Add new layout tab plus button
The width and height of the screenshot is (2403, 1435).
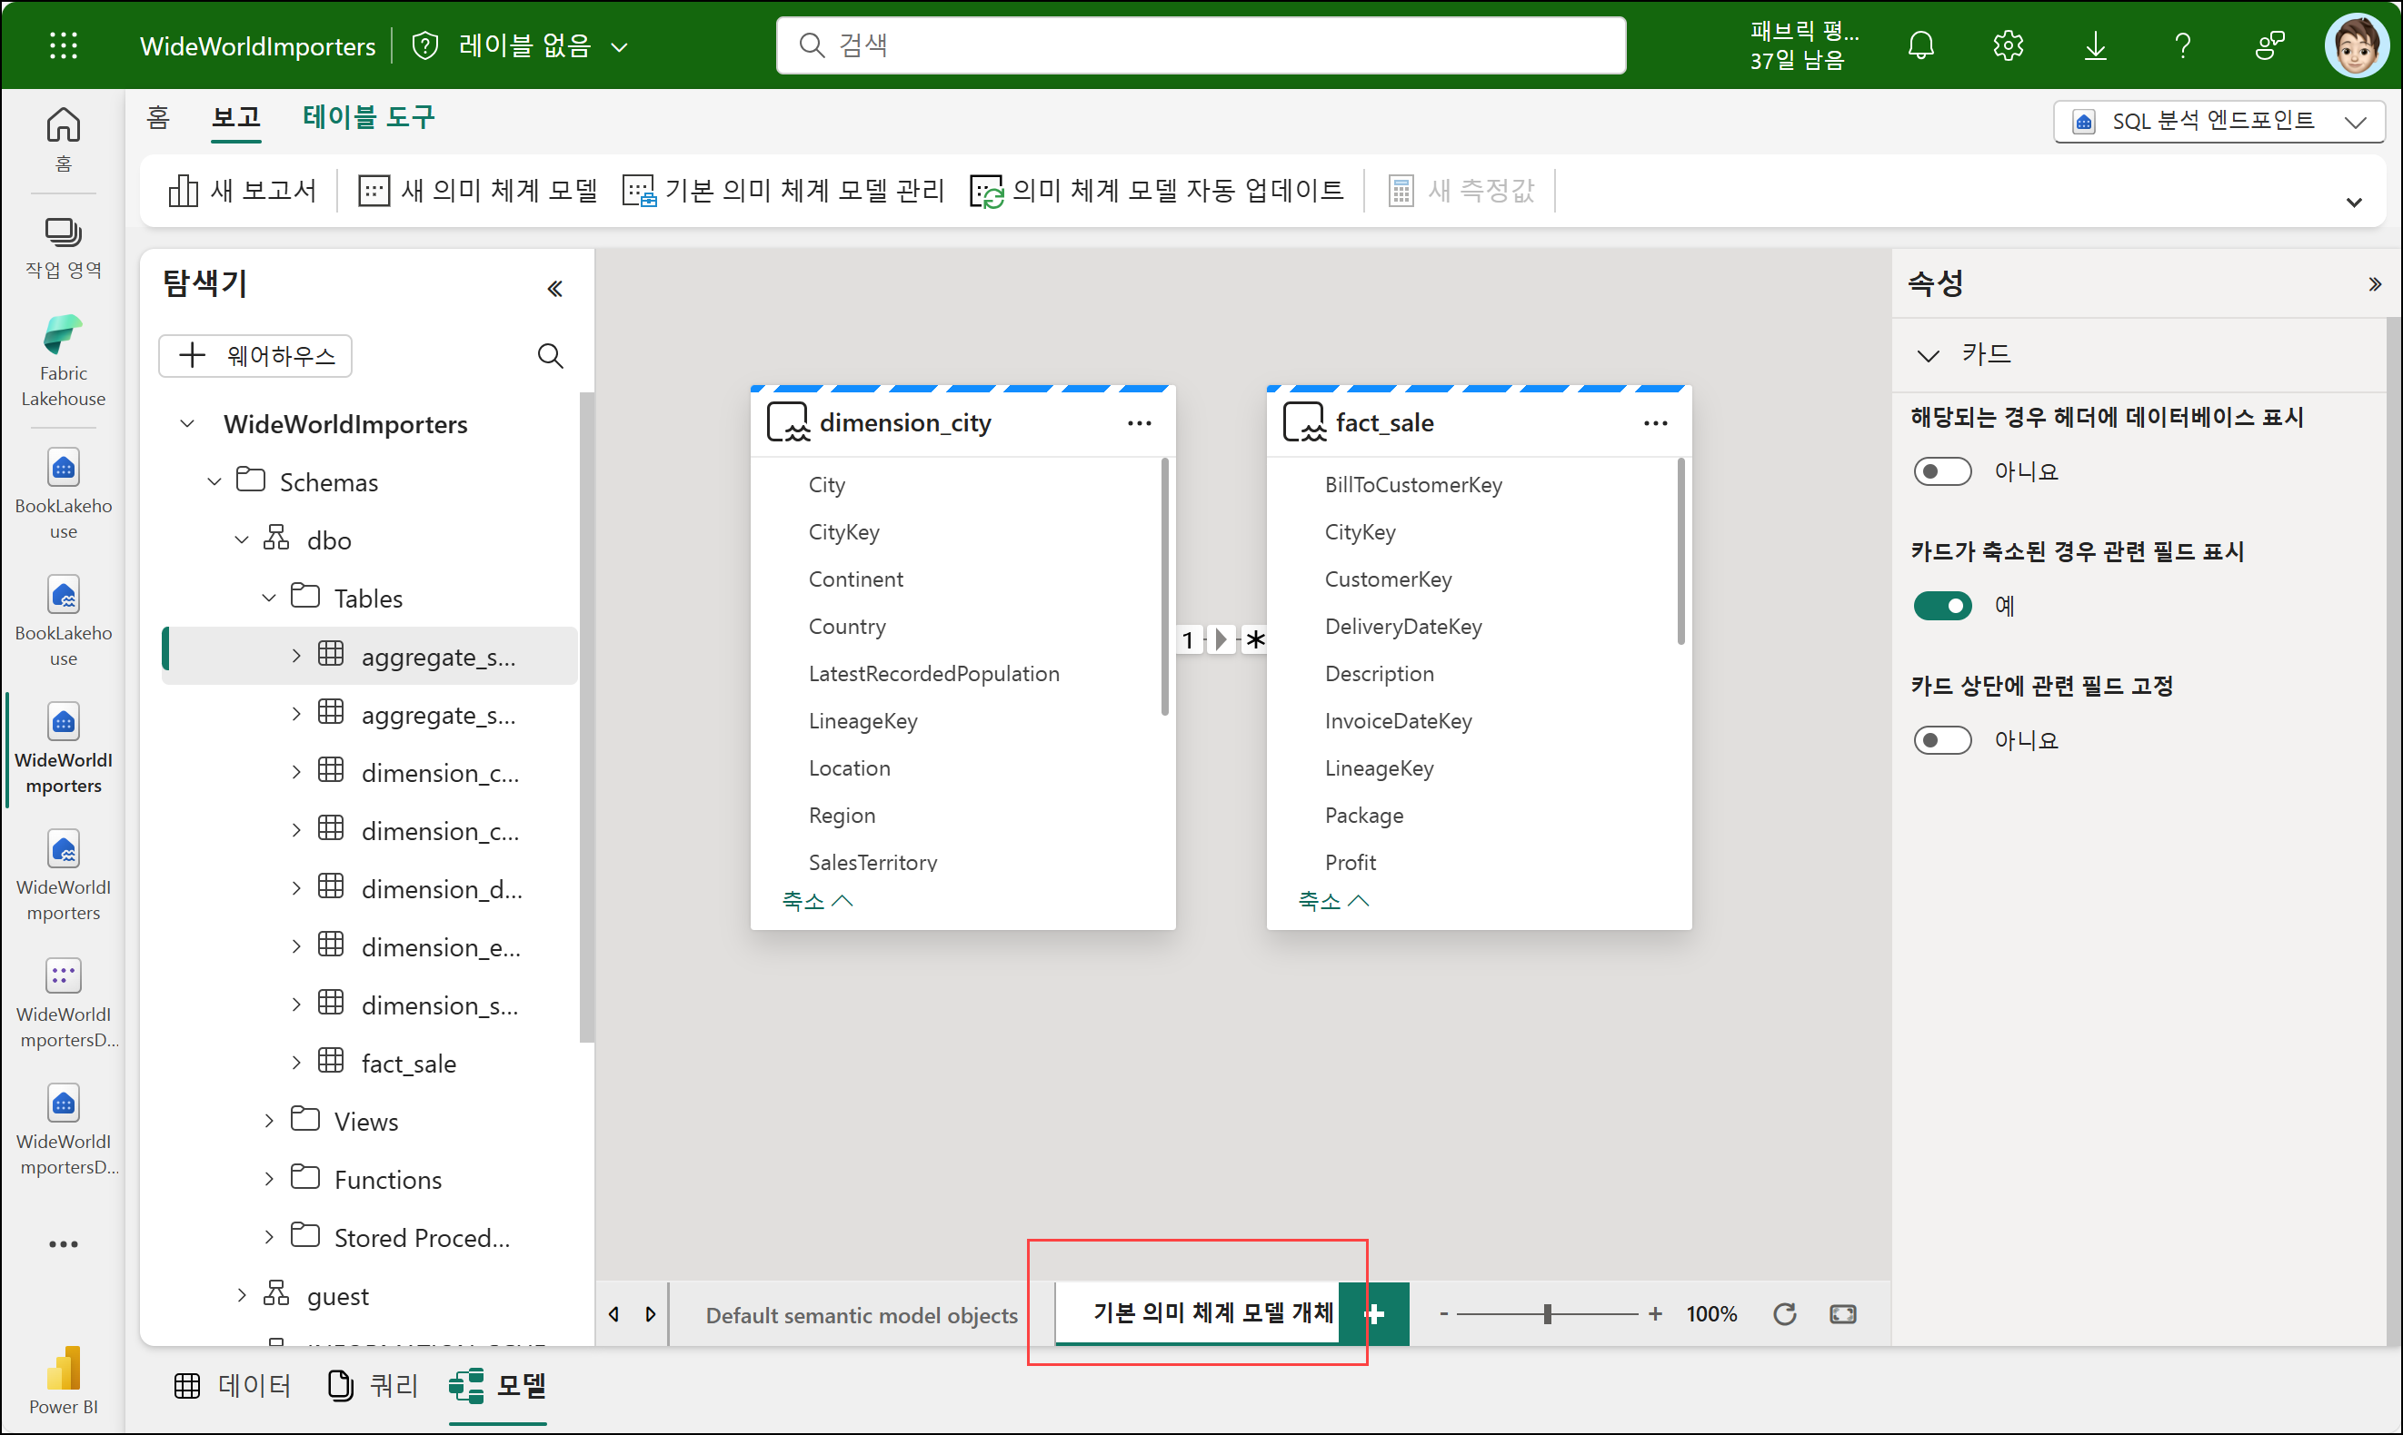click(x=1375, y=1314)
